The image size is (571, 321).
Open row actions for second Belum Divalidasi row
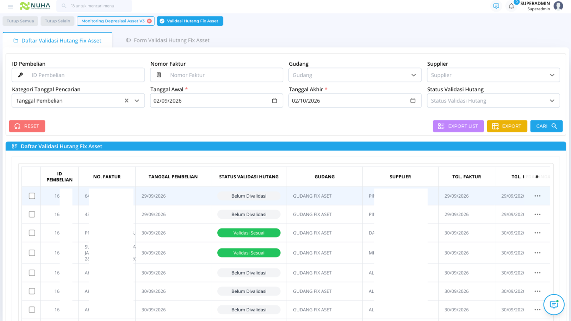[537, 214]
